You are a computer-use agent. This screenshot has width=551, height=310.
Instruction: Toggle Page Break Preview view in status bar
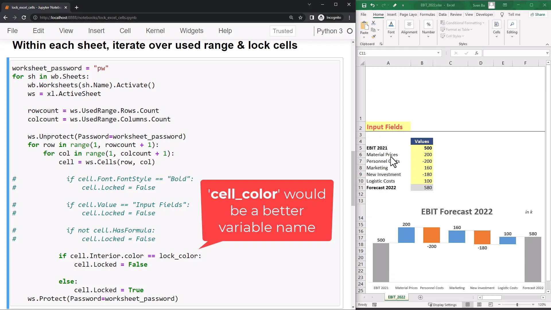[x=490, y=305]
